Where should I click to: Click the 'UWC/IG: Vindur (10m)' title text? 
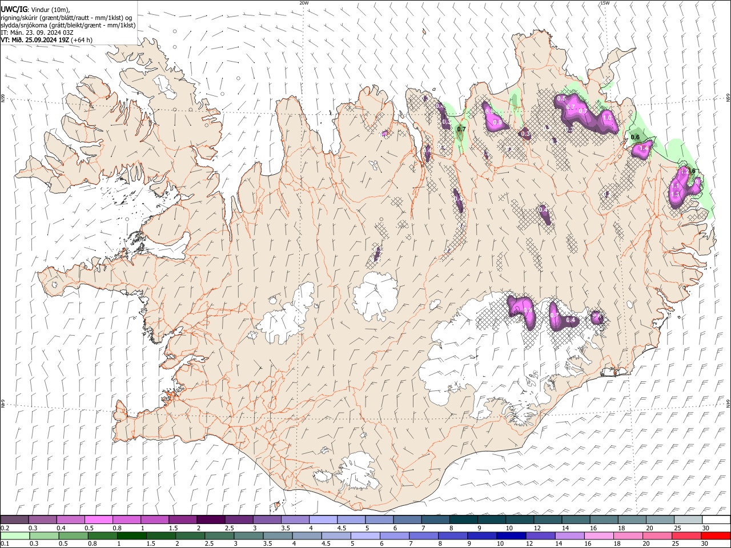[x=35, y=10]
